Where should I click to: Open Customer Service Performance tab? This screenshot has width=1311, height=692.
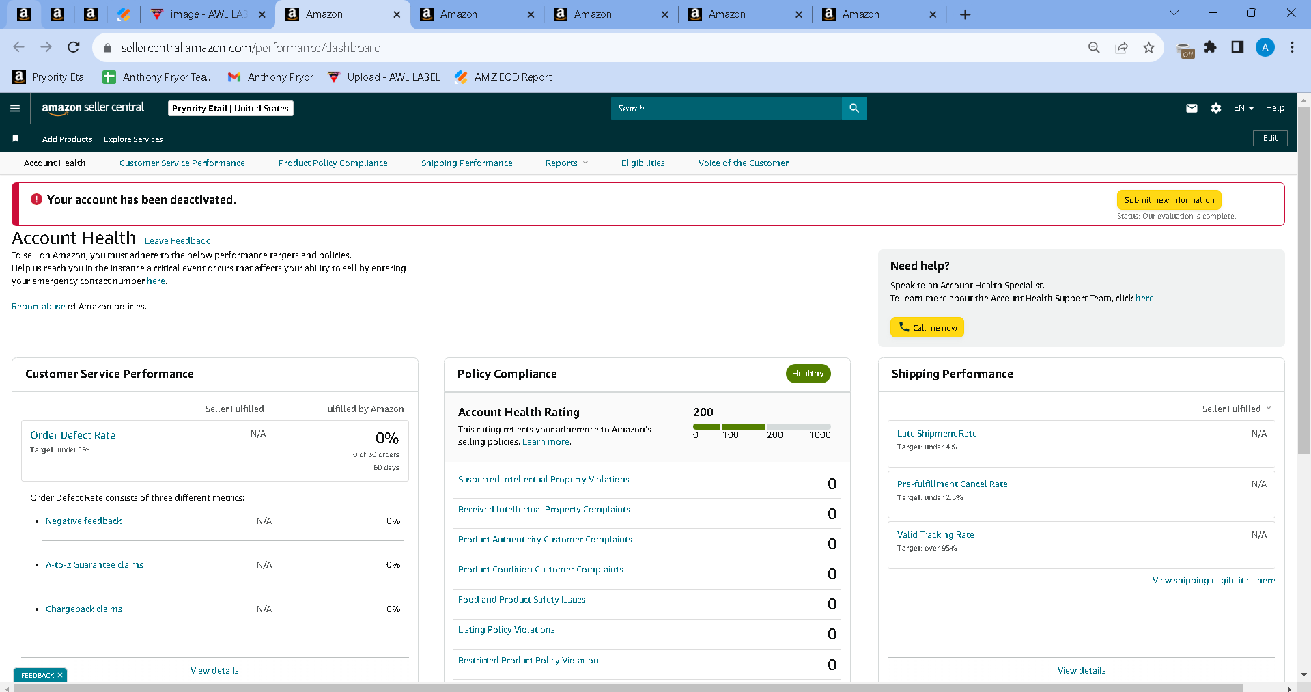pyautogui.click(x=182, y=163)
